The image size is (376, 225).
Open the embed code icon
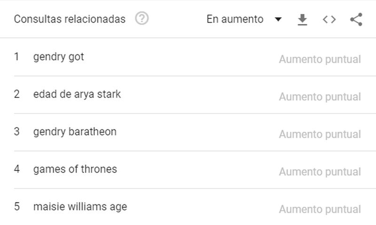[329, 19]
